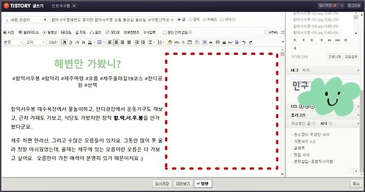Align text to the left

click(x=110, y=42)
